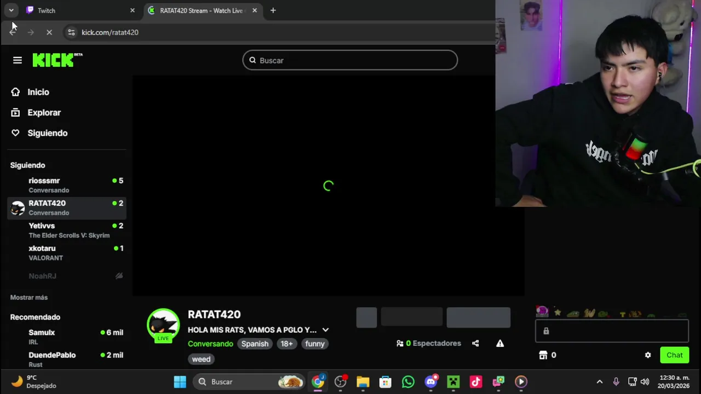This screenshot has width=701, height=394.
Task: Open the Kick hamburger menu
Action: coord(18,60)
